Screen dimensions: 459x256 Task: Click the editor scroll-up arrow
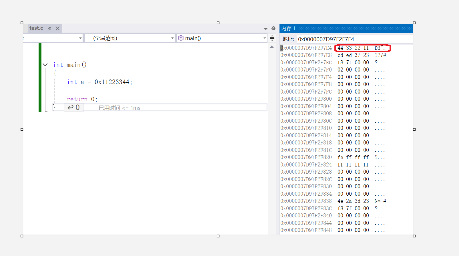[272, 47]
